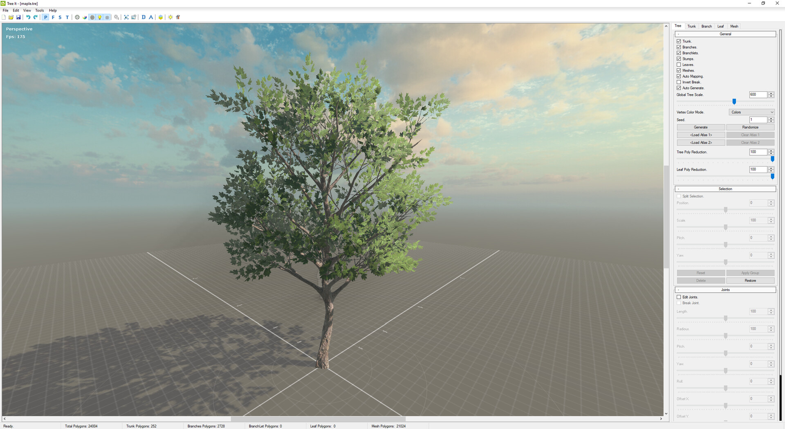Click the stacked layers icon in toolbar

[161, 17]
